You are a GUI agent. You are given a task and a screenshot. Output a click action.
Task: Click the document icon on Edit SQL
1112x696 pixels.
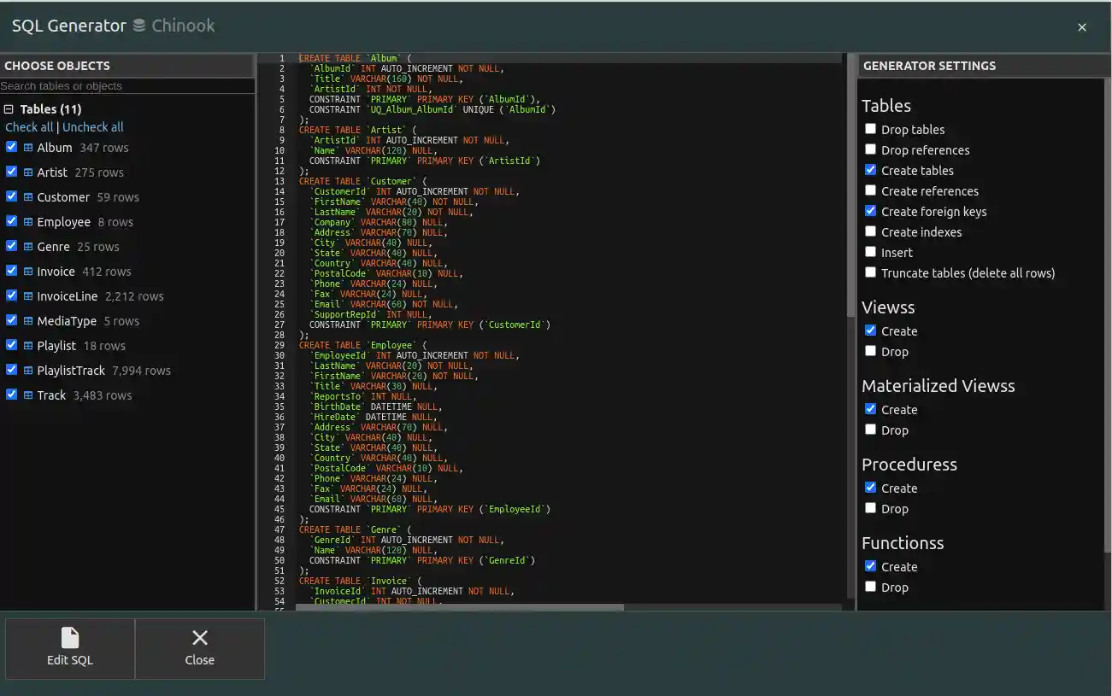point(70,638)
